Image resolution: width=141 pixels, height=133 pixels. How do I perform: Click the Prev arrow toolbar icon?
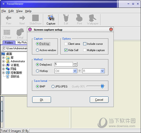coord(8,18)
